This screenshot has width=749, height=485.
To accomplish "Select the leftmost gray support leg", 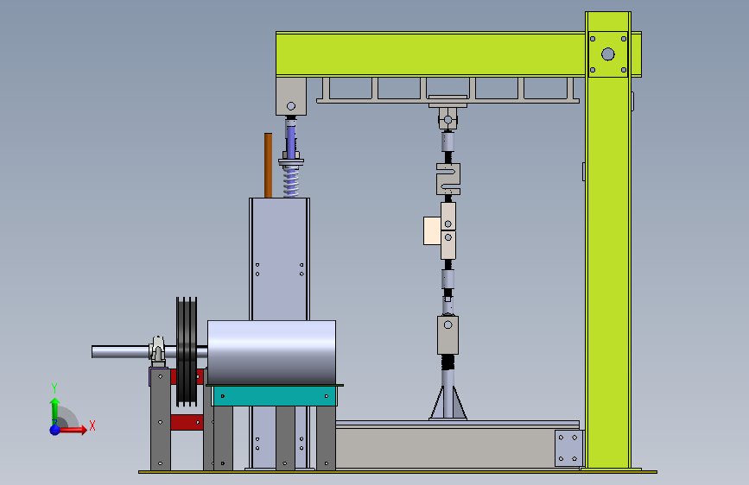I will point(161,419).
